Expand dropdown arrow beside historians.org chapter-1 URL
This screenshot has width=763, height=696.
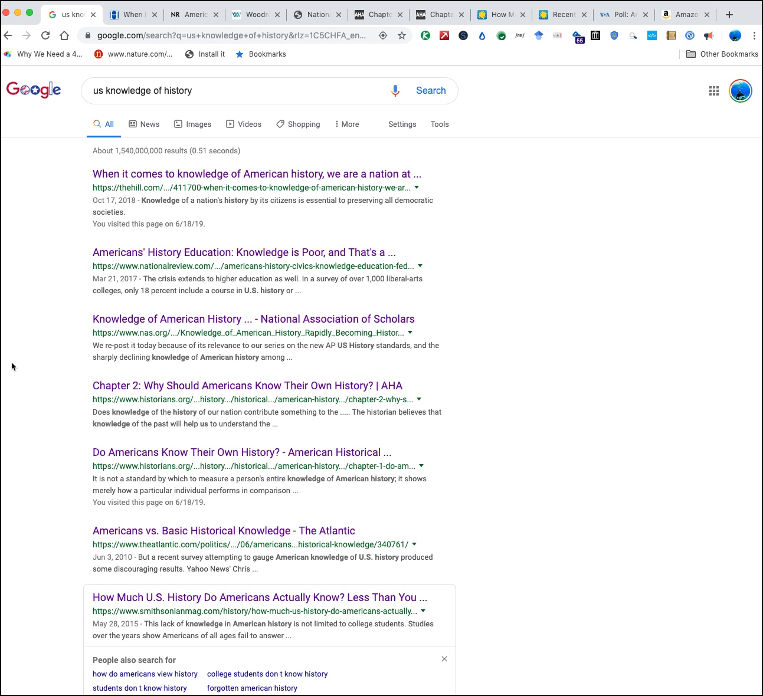pyautogui.click(x=421, y=466)
